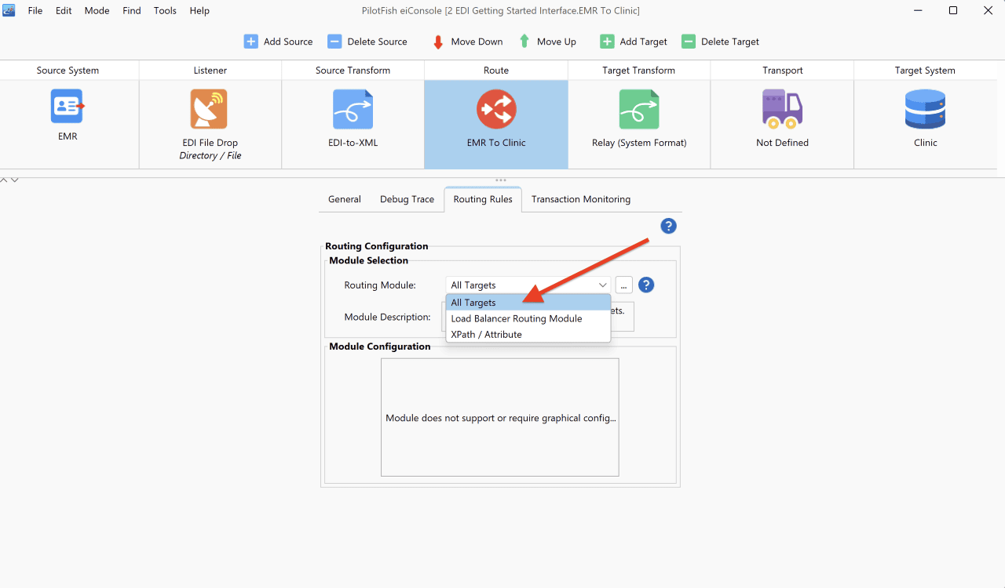
Task: Click the Move Down arrow icon
Action: (438, 42)
